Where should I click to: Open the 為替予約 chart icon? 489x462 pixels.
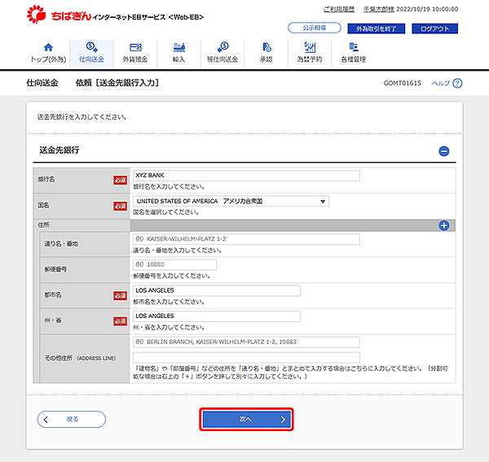coord(310,47)
